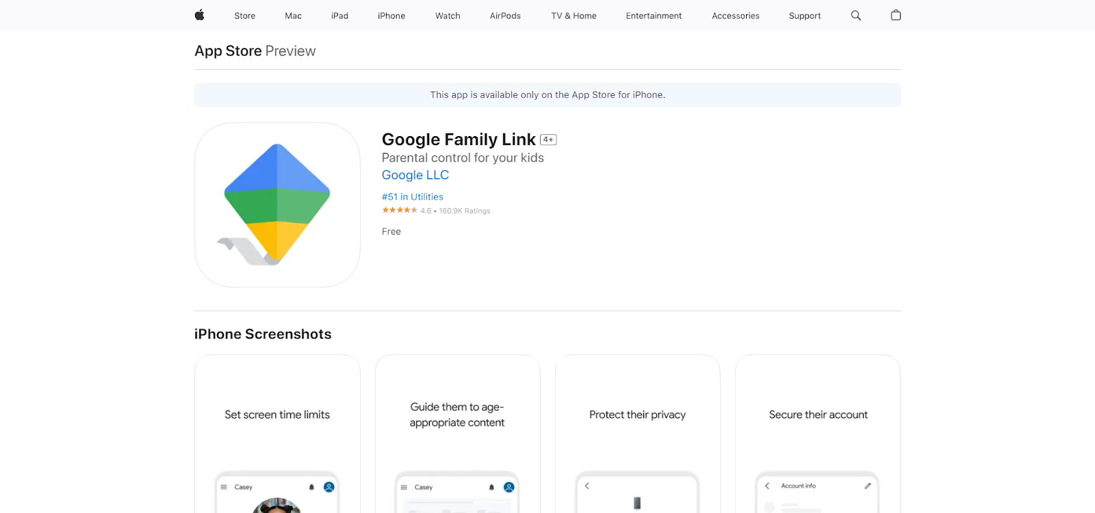Viewport: 1095px width, 513px height.
Task: Open the Guide them to age-appropriate content screenshot
Action: [458, 434]
